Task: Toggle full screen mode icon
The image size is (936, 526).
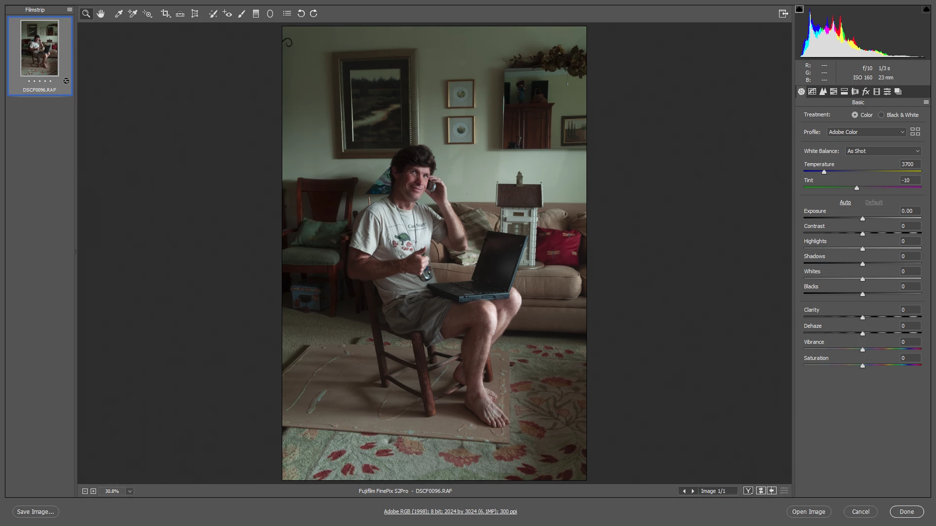Action: 783,14
